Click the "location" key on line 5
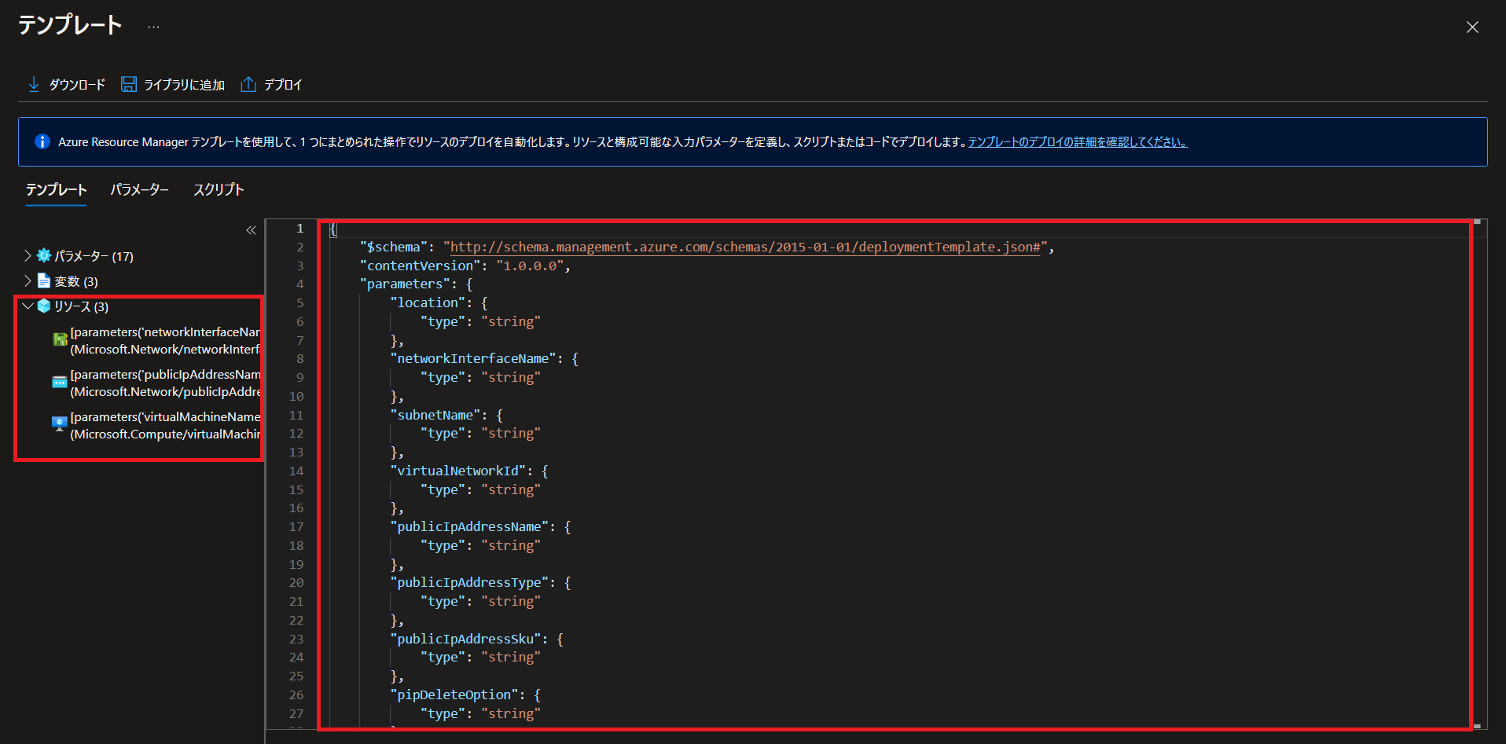 click(428, 302)
